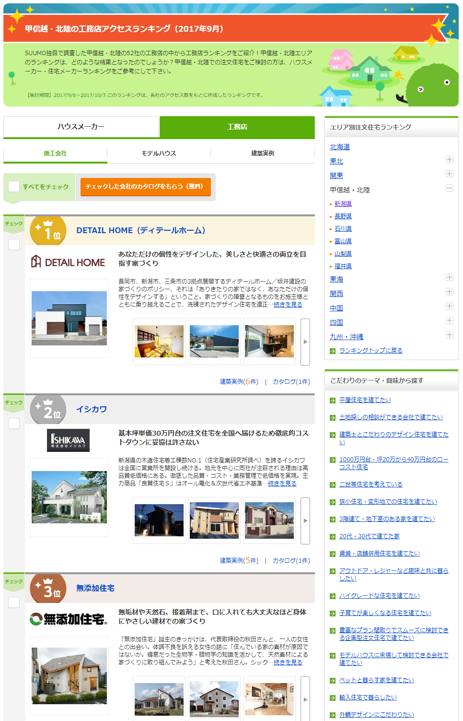The width and height of the screenshot is (463, 721).
Task: Click the 2位 silver crown rank badge
Action: click(x=48, y=410)
